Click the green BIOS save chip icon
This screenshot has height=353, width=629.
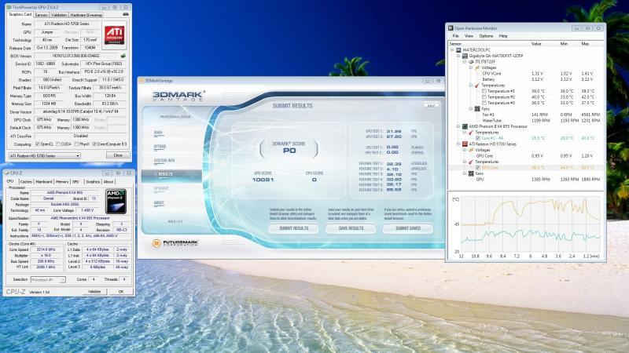[123, 56]
